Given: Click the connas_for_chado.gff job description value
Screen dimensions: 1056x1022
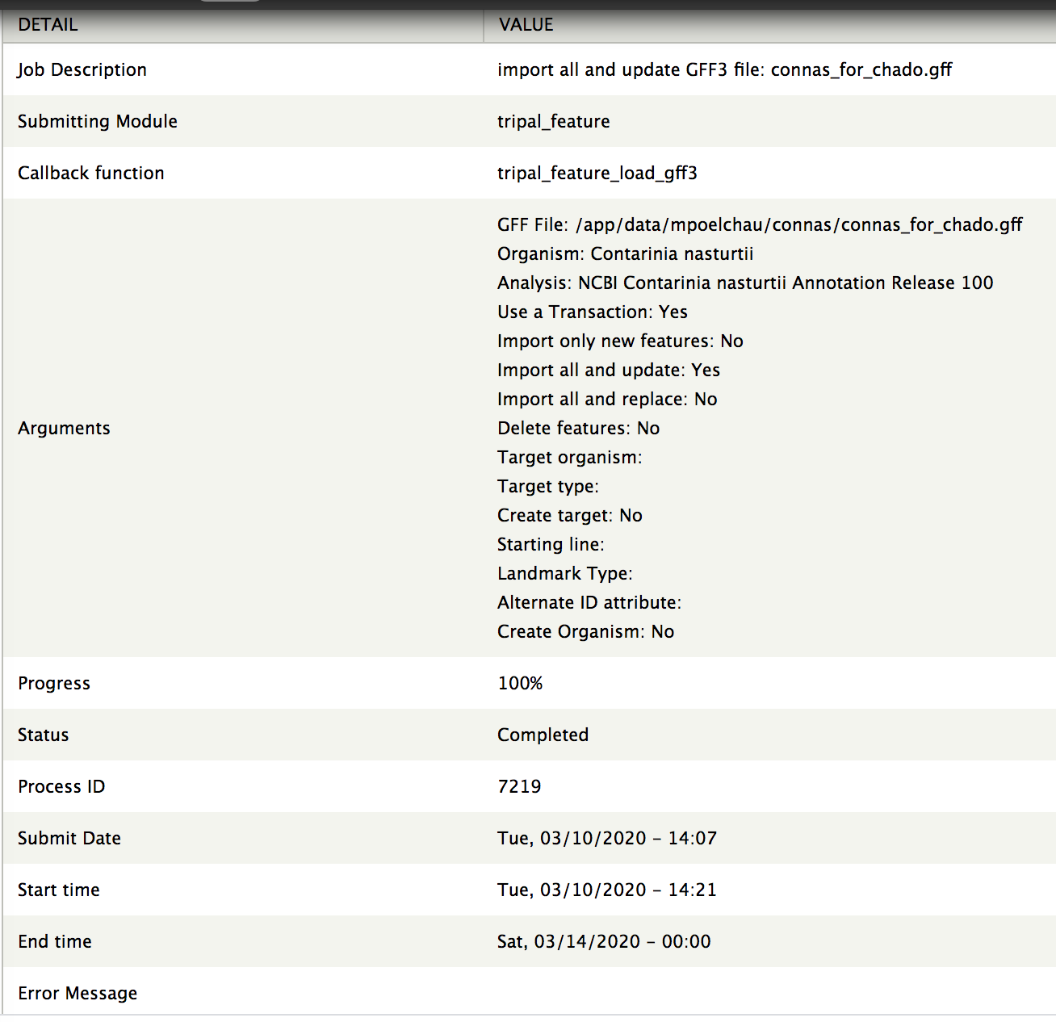Looking at the screenshot, I should tap(724, 70).
